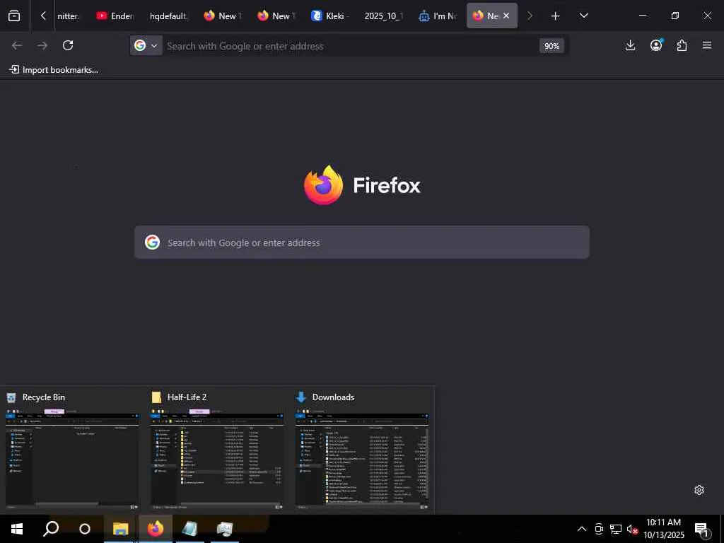Open the Google search engine dropdown in the address bar
724x543 pixels.
[x=146, y=45]
